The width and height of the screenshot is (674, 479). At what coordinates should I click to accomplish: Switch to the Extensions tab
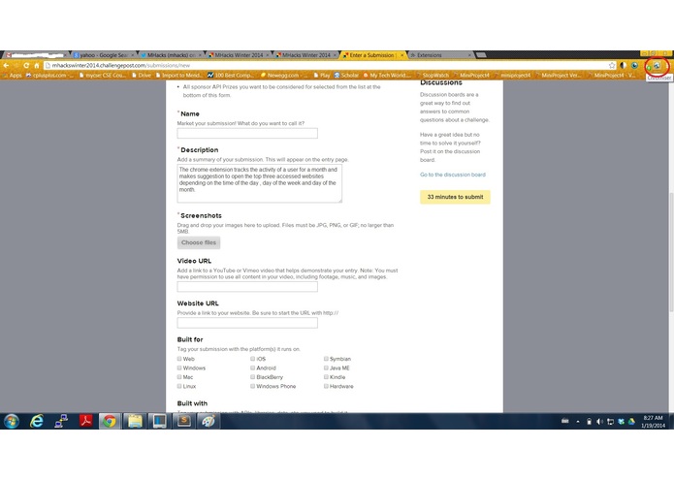[440, 55]
